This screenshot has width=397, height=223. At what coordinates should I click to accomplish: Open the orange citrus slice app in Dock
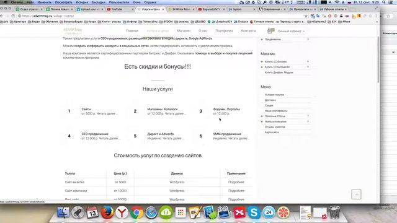click(x=283, y=212)
